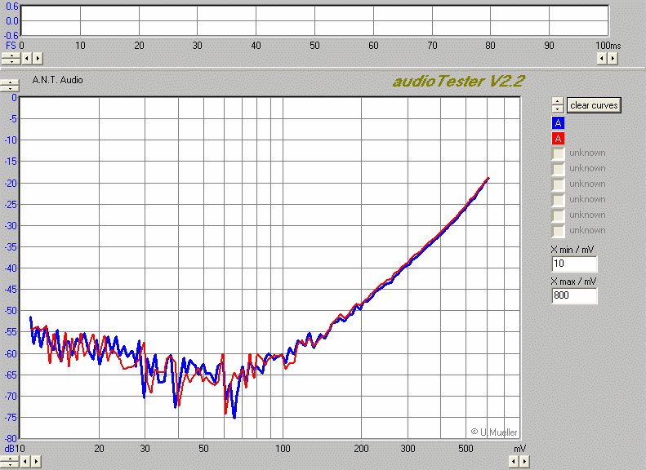Click right arrow below the 100ms label

click(x=613, y=58)
